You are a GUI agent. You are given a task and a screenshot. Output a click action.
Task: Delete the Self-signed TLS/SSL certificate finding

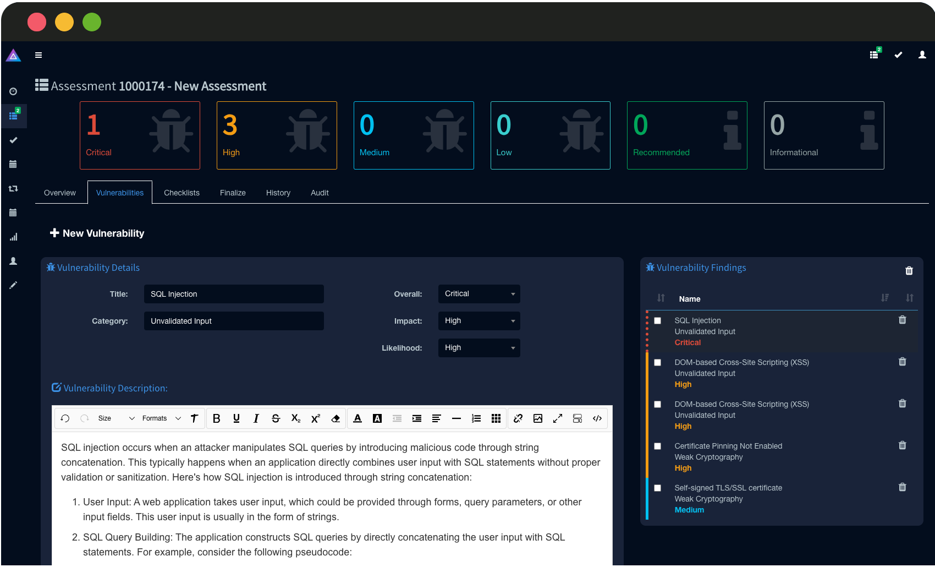(x=903, y=487)
